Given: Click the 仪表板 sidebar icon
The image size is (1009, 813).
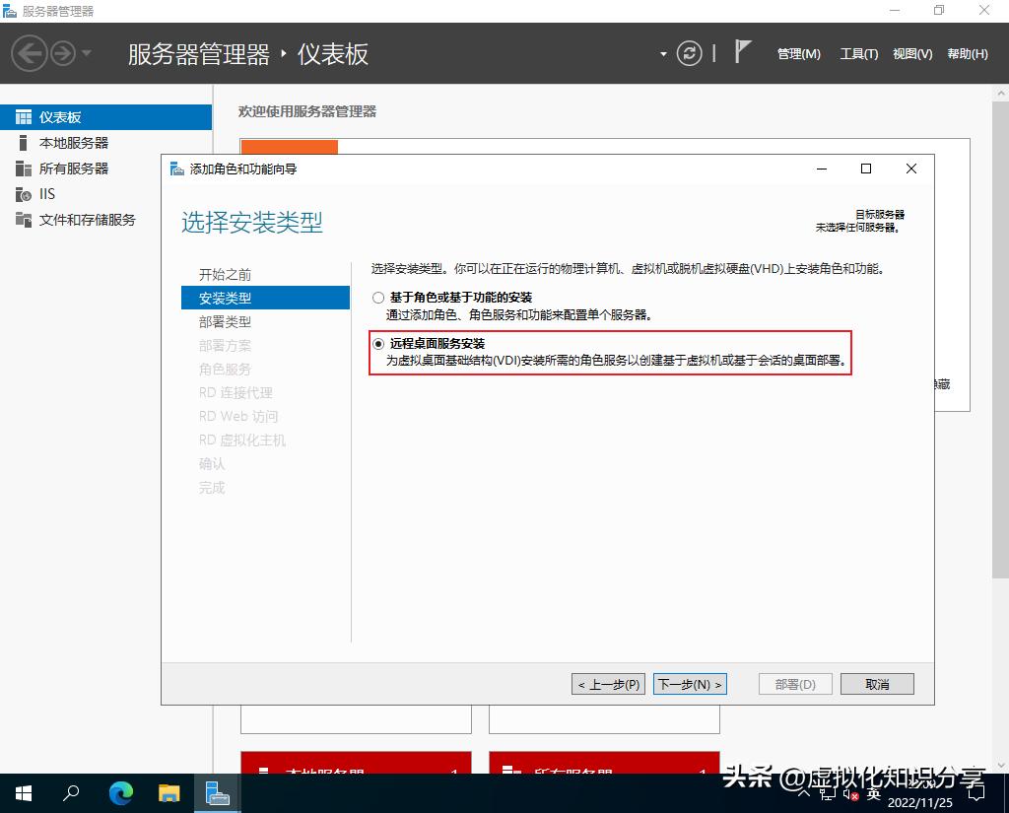Looking at the screenshot, I should 22,115.
